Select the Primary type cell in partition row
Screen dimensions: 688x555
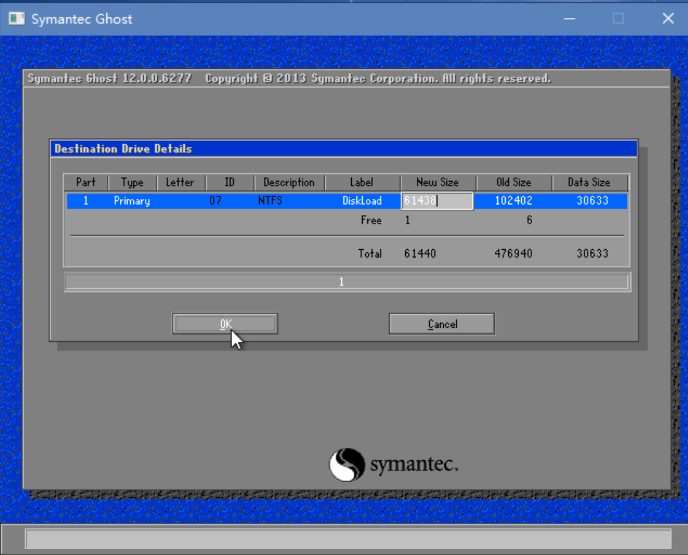pos(132,201)
